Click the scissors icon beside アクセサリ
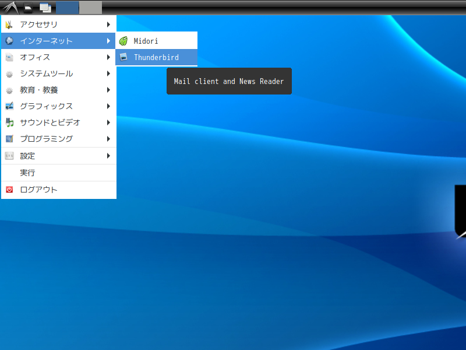 click(9, 24)
